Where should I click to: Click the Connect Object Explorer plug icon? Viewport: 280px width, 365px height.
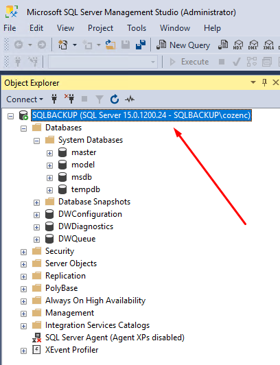tap(54, 99)
